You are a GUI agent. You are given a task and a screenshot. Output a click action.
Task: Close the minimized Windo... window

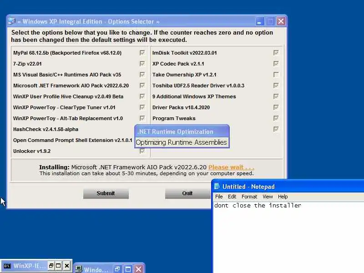[139, 269]
